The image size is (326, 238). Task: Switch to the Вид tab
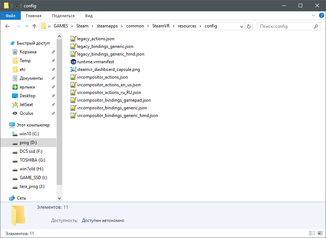pyautogui.click(x=89, y=16)
